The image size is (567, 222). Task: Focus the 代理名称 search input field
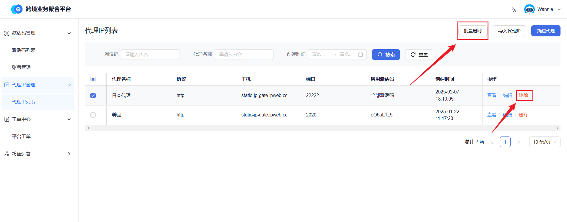pyautogui.click(x=244, y=55)
